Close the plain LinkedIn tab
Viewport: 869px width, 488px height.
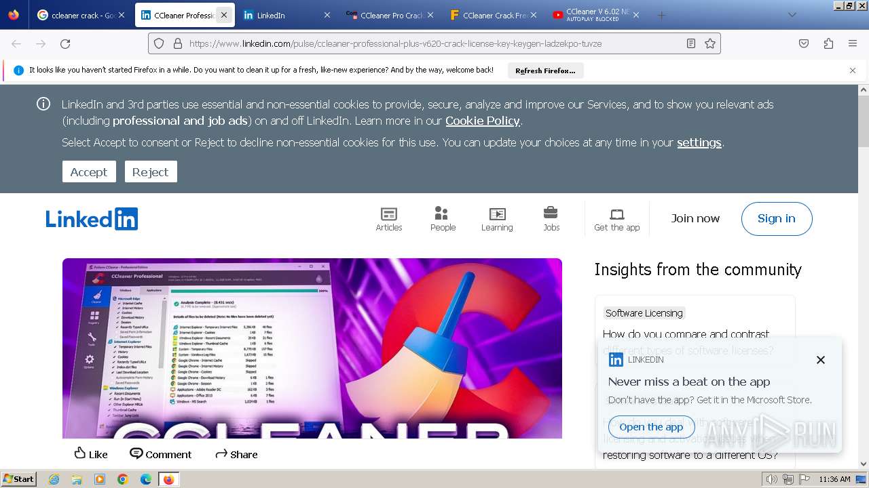(327, 15)
